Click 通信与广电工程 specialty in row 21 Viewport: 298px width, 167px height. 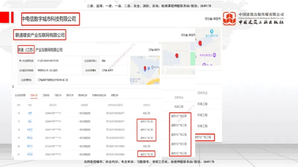tap(146, 154)
